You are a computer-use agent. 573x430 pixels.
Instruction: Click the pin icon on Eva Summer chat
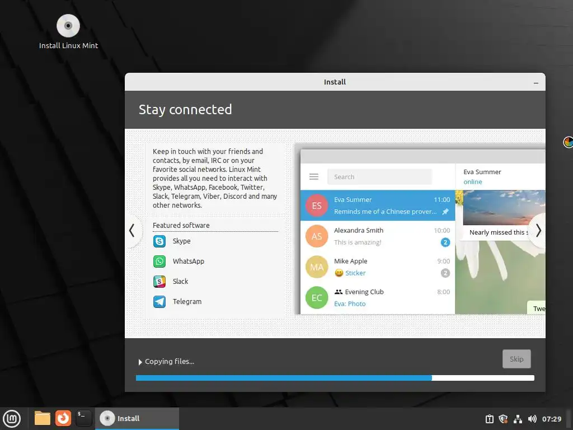point(445,212)
